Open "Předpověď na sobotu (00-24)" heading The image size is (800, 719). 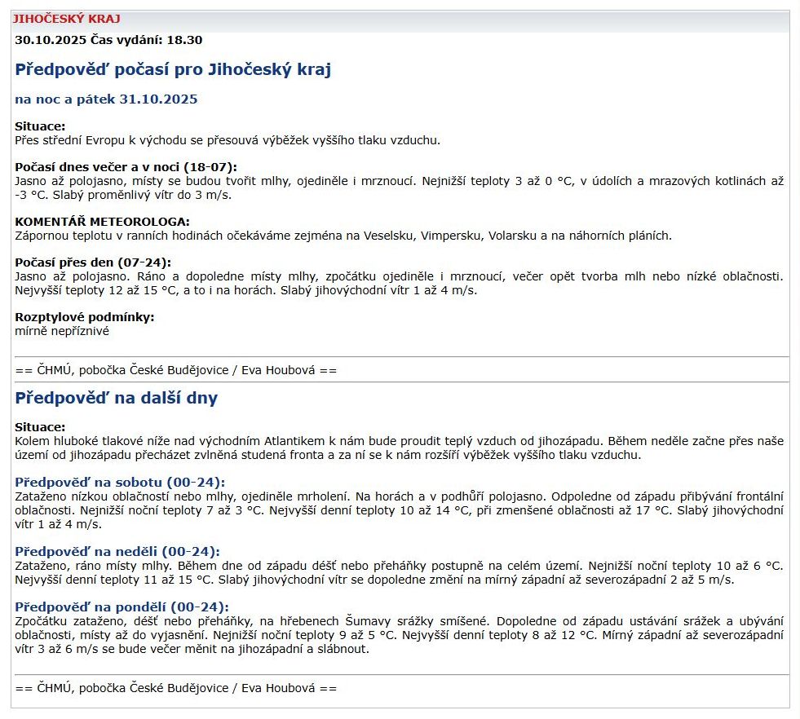[x=120, y=482]
